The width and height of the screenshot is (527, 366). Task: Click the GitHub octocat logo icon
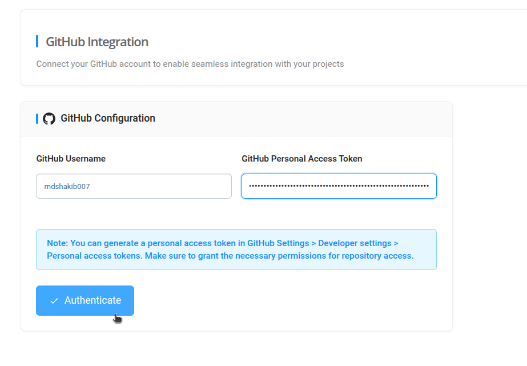[49, 119]
